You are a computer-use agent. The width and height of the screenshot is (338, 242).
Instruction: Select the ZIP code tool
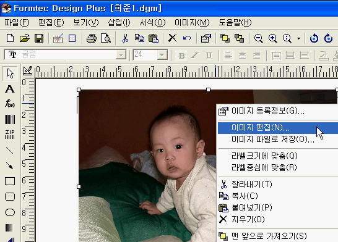click(x=10, y=135)
